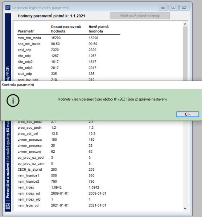Click the stud_odp parameter name
This screenshot has width=202, height=217.
tap(25, 74)
